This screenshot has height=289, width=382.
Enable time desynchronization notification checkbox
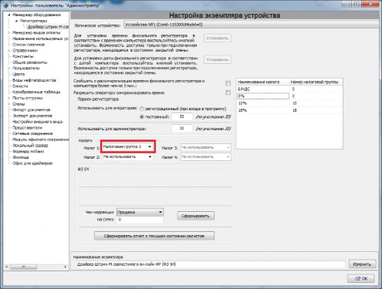[x=228, y=83]
